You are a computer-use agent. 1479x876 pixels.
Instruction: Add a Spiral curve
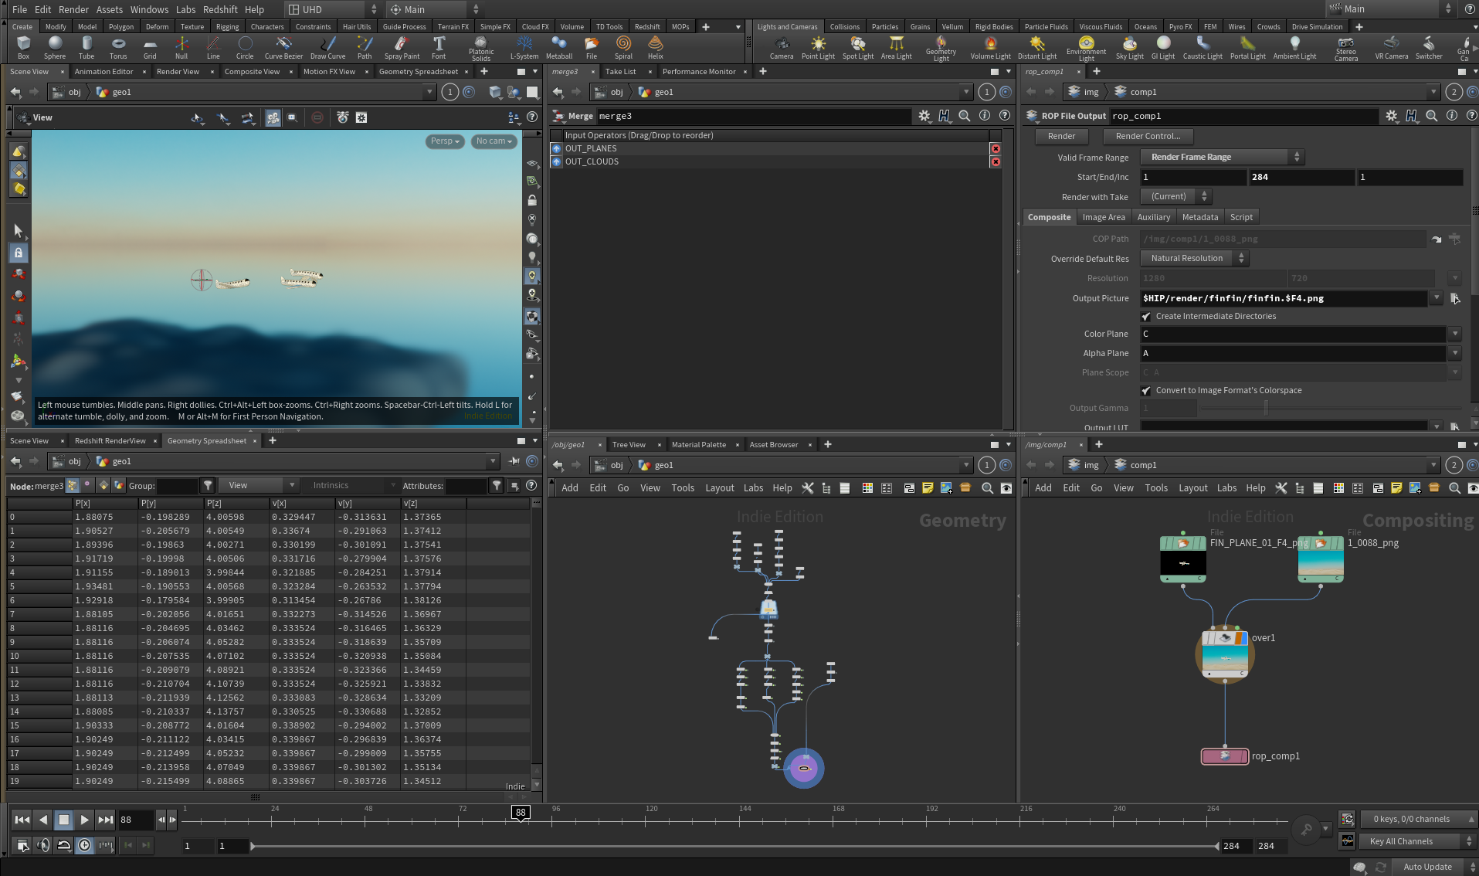623,47
